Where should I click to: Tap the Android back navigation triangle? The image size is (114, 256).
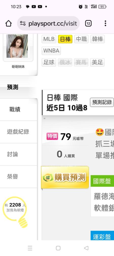(x=86, y=248)
